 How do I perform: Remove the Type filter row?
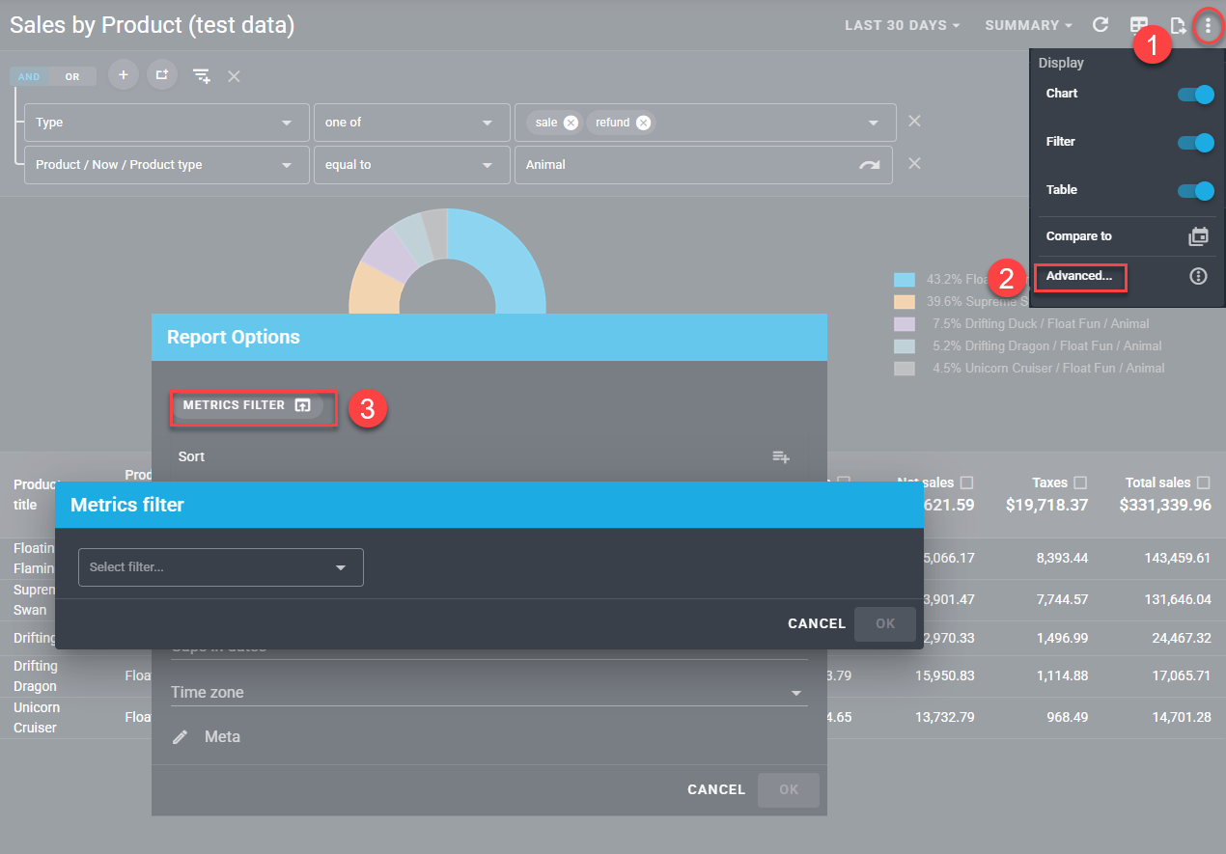click(914, 122)
